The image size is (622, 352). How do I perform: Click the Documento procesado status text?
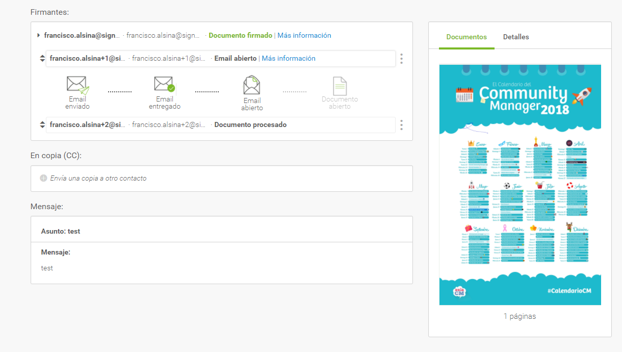click(x=250, y=125)
